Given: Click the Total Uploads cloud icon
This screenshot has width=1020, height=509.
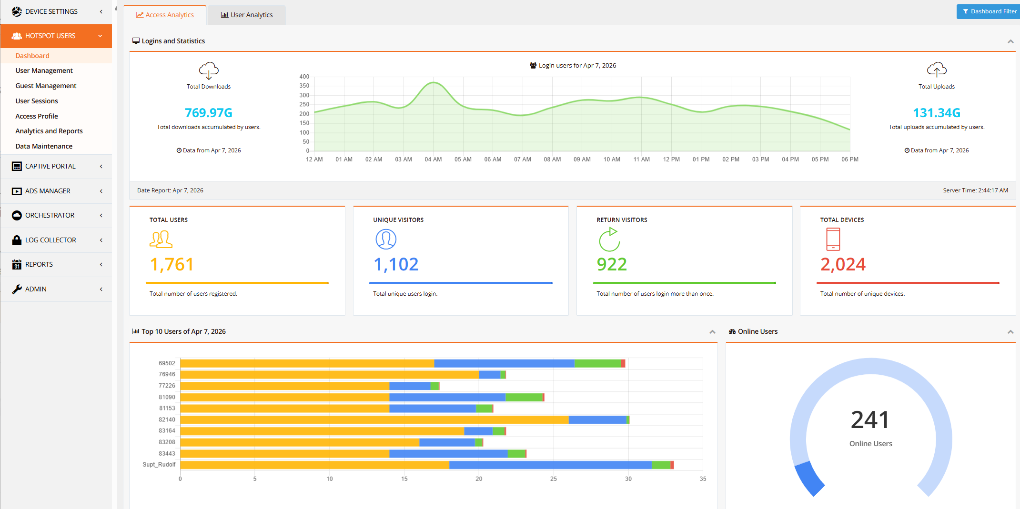Looking at the screenshot, I should point(936,70).
